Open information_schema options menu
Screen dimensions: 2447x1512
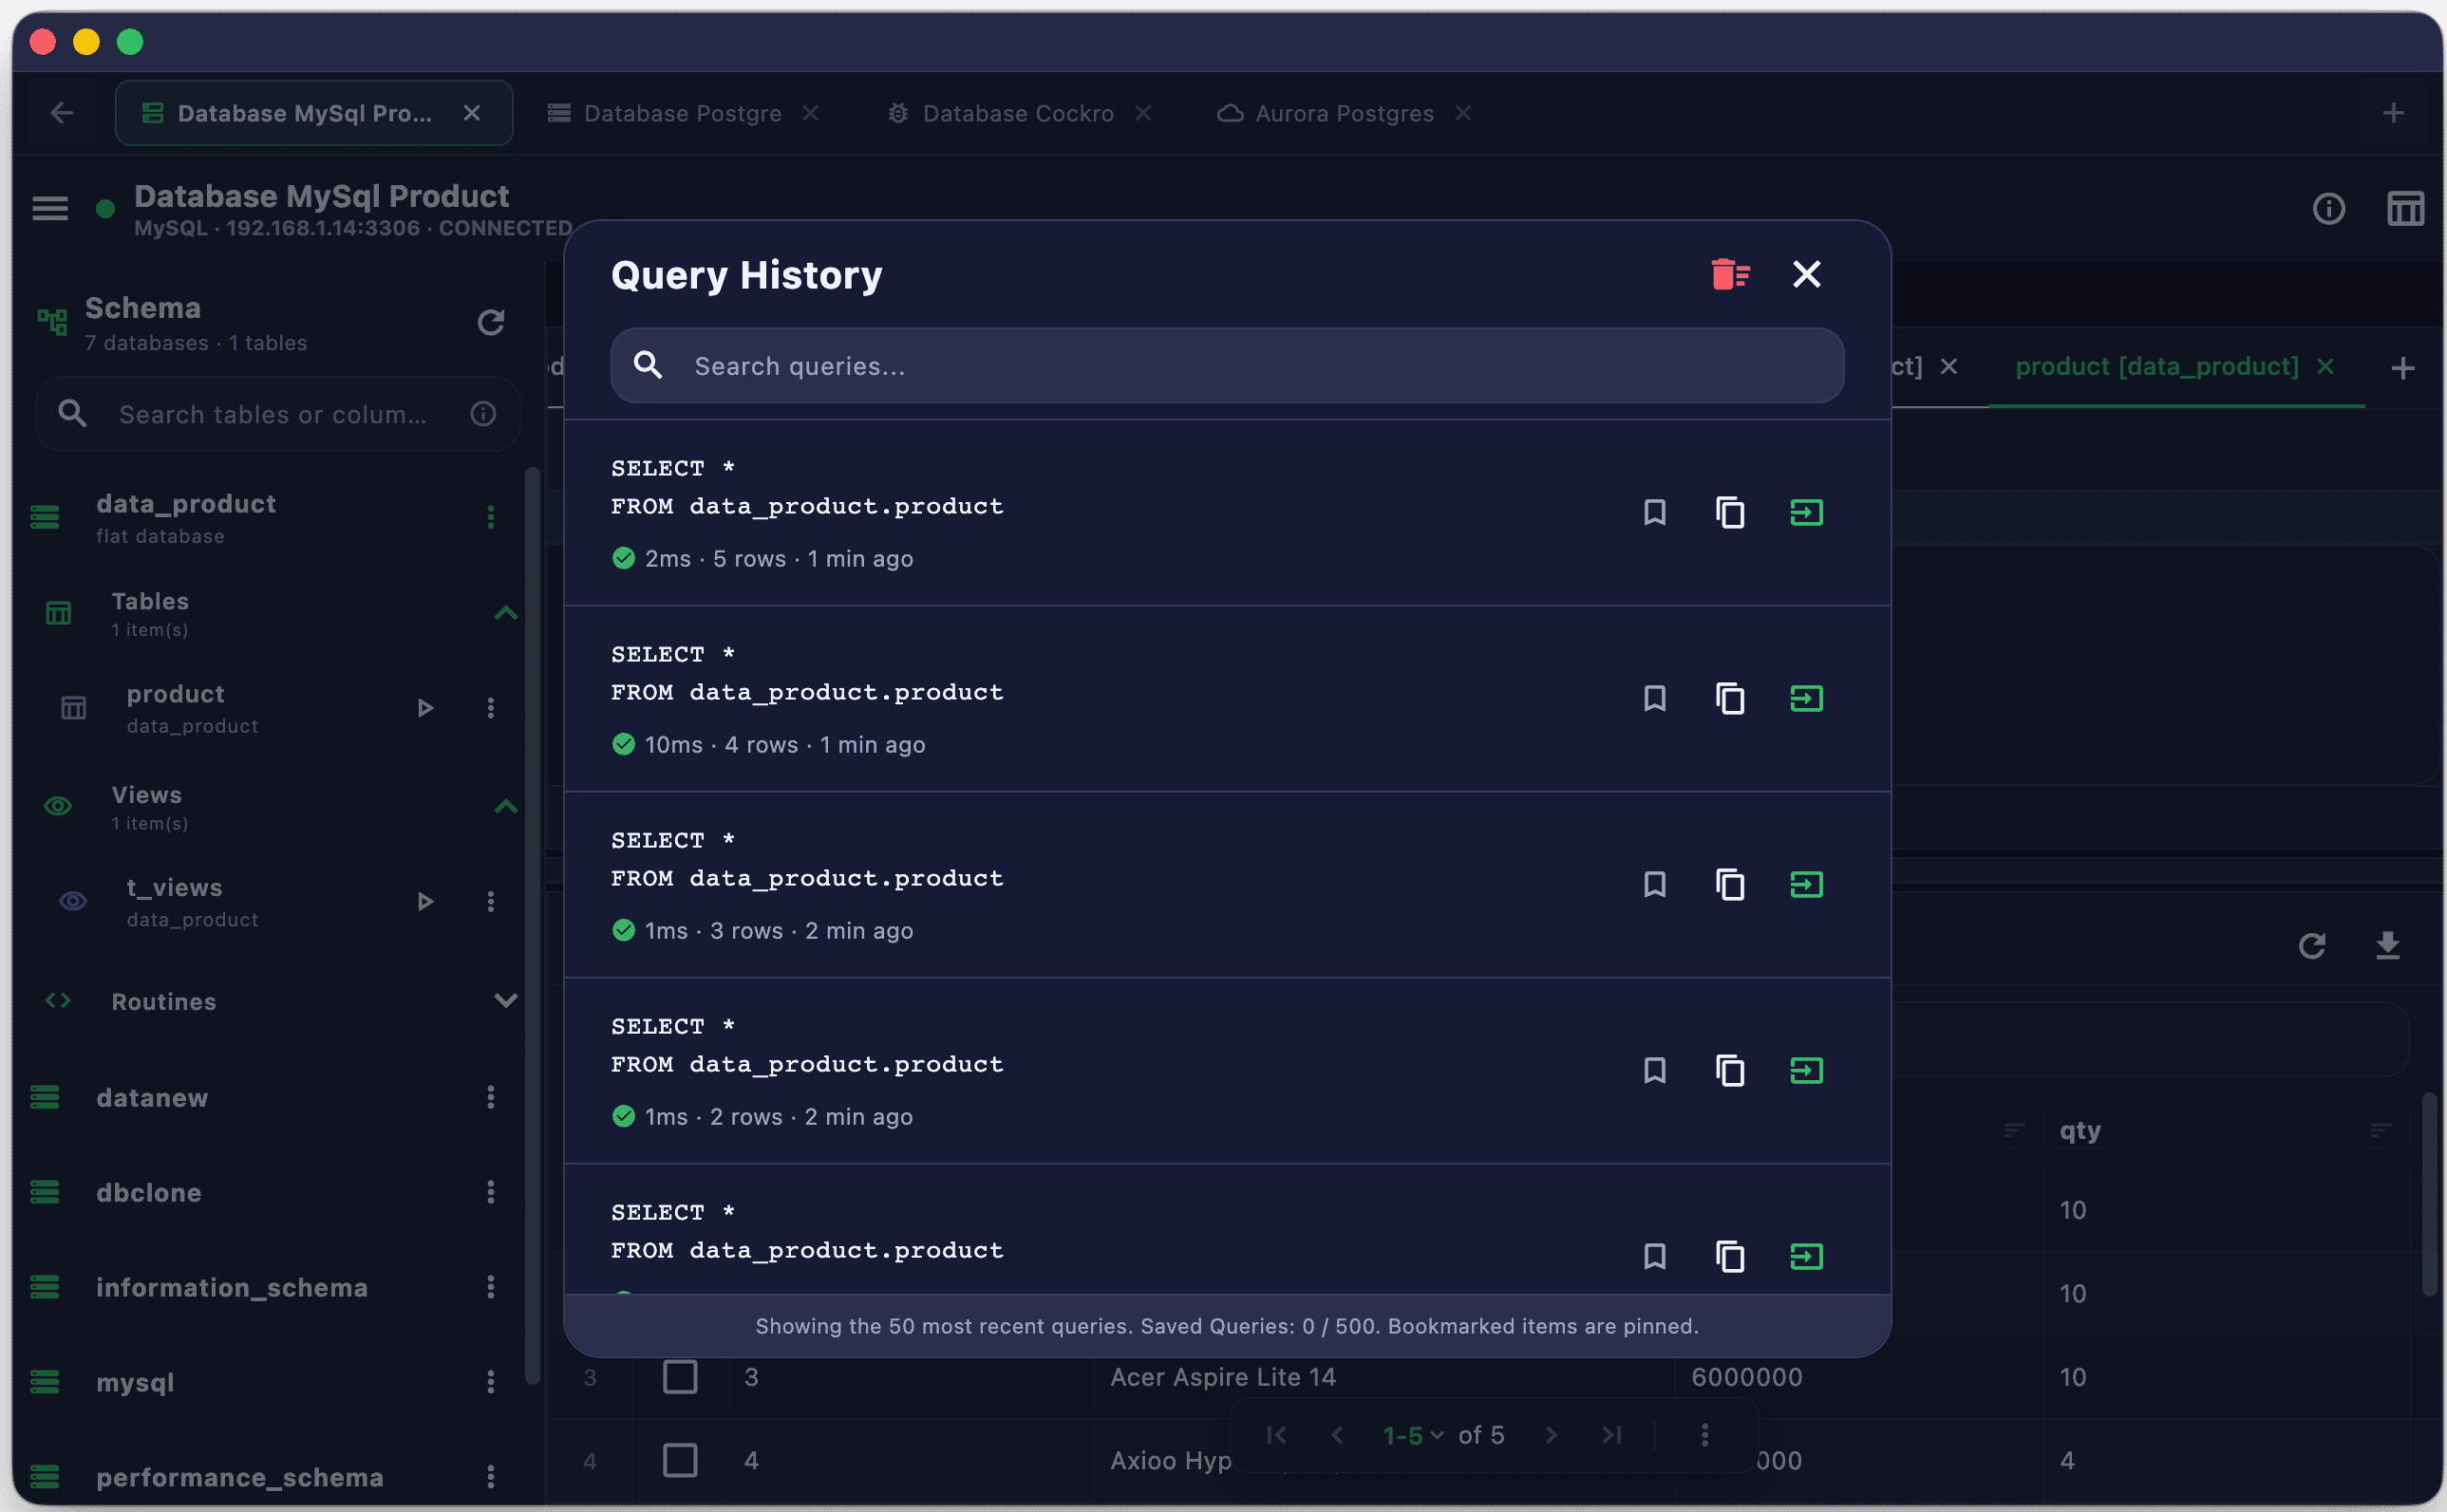490,1287
